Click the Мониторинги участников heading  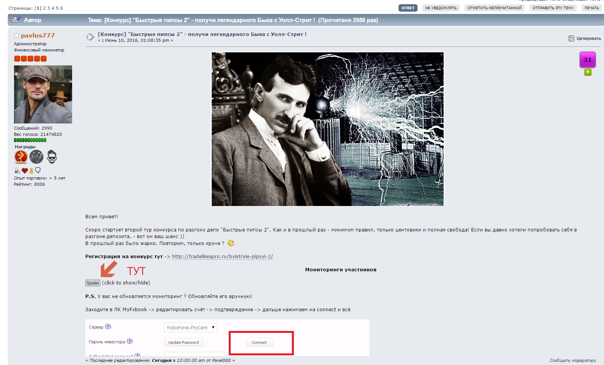point(341,270)
